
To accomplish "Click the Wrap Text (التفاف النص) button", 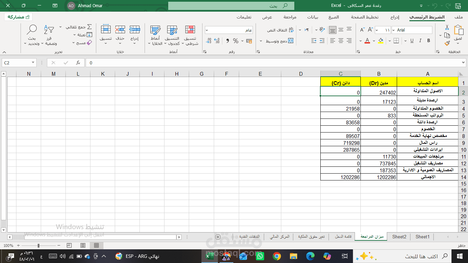I will (x=280, y=30).
